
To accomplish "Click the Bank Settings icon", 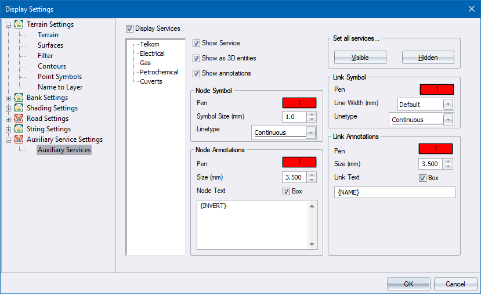I will [x=19, y=98].
